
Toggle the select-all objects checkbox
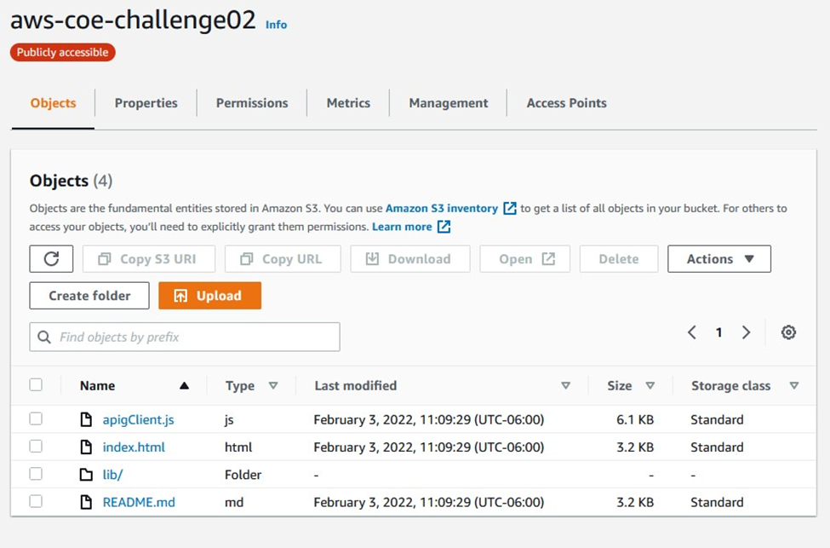(36, 384)
